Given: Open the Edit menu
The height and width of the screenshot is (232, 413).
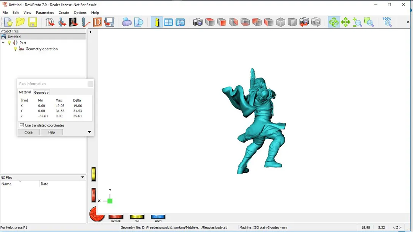Looking at the screenshot, I should pos(16,13).
